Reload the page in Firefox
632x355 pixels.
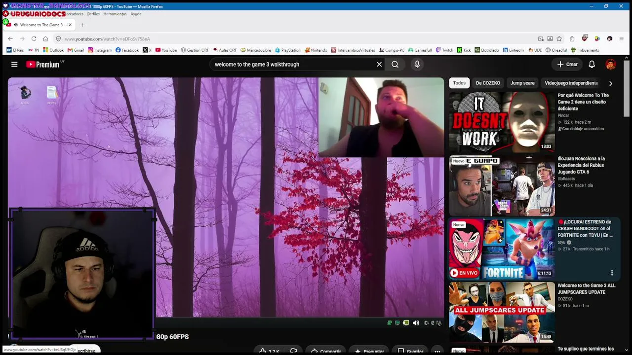click(34, 38)
